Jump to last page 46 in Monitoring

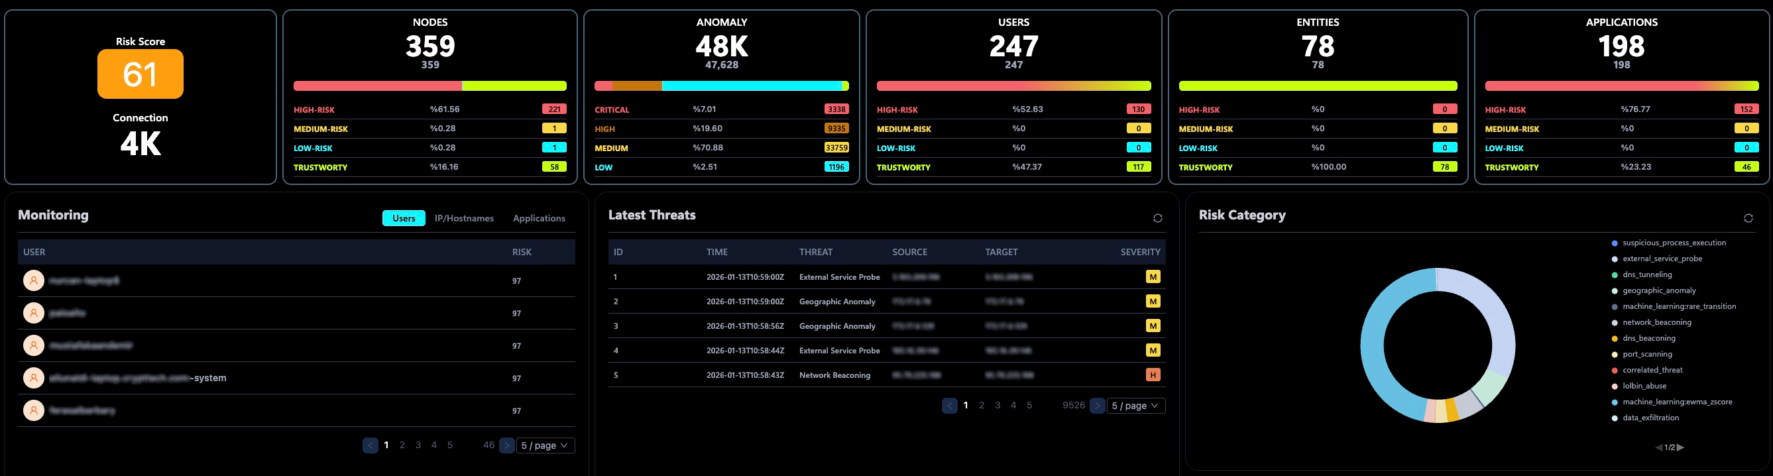(x=488, y=446)
